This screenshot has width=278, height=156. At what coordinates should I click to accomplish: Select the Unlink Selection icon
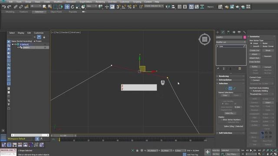click(x=21, y=7)
